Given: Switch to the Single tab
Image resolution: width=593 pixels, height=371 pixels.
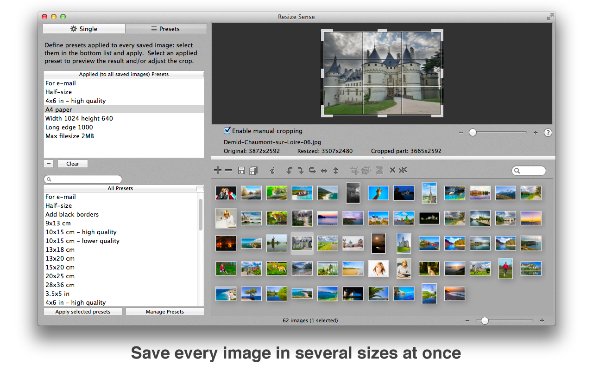Looking at the screenshot, I should (x=84, y=29).
